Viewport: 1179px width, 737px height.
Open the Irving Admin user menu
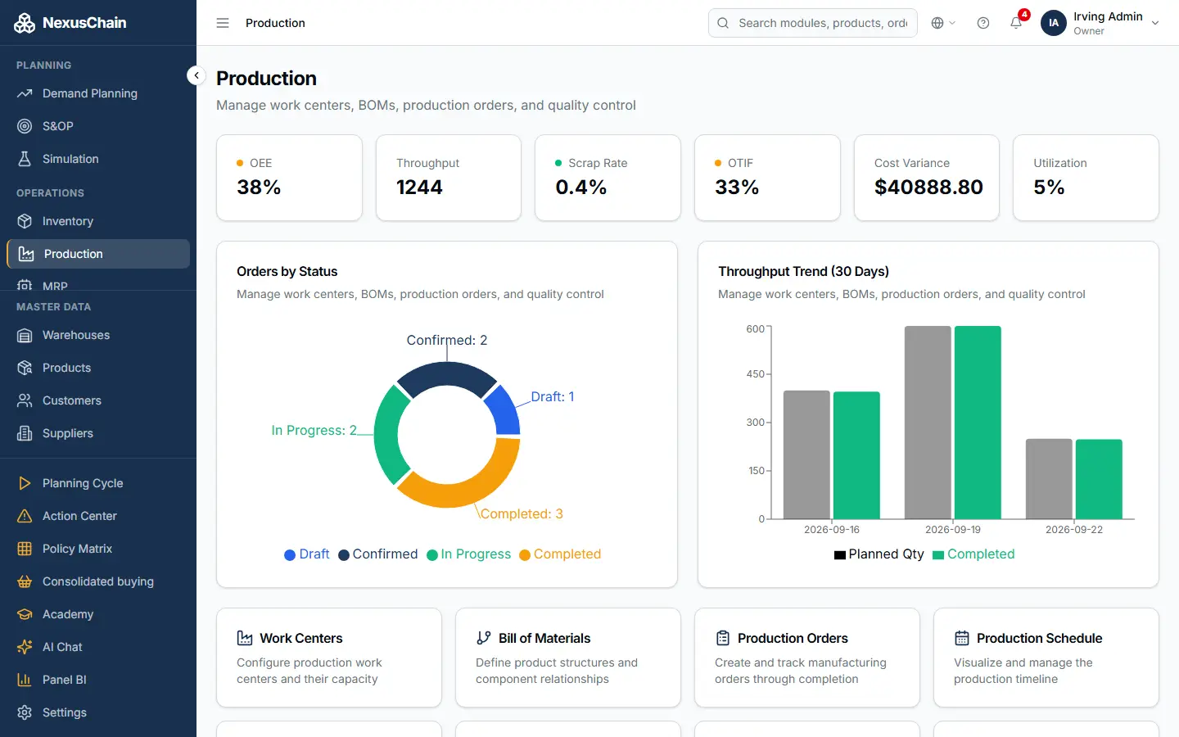pyautogui.click(x=1100, y=23)
